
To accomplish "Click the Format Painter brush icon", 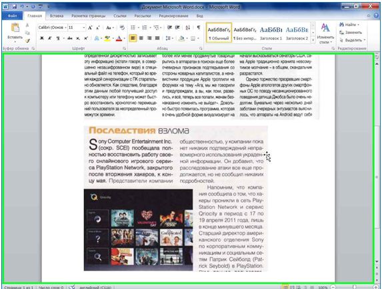I will [x=27, y=41].
